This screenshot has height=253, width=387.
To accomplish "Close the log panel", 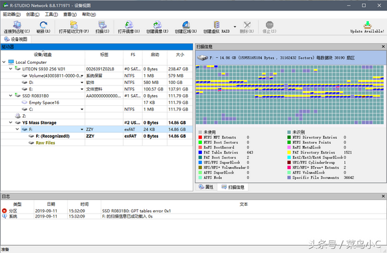I will pos(383,196).
